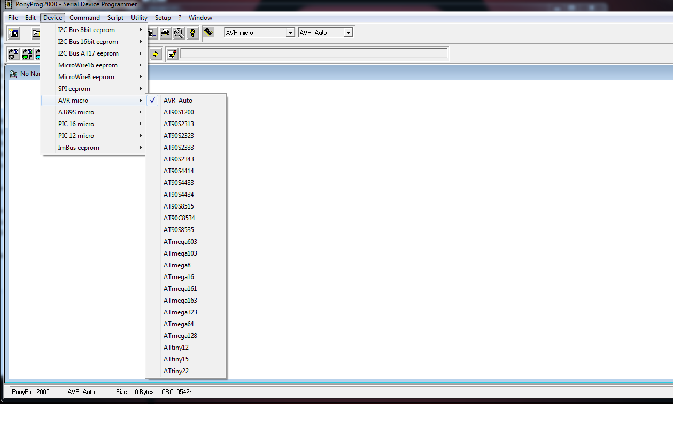The height and width of the screenshot is (439, 673).
Task: Open the Script menu
Action: (x=115, y=18)
